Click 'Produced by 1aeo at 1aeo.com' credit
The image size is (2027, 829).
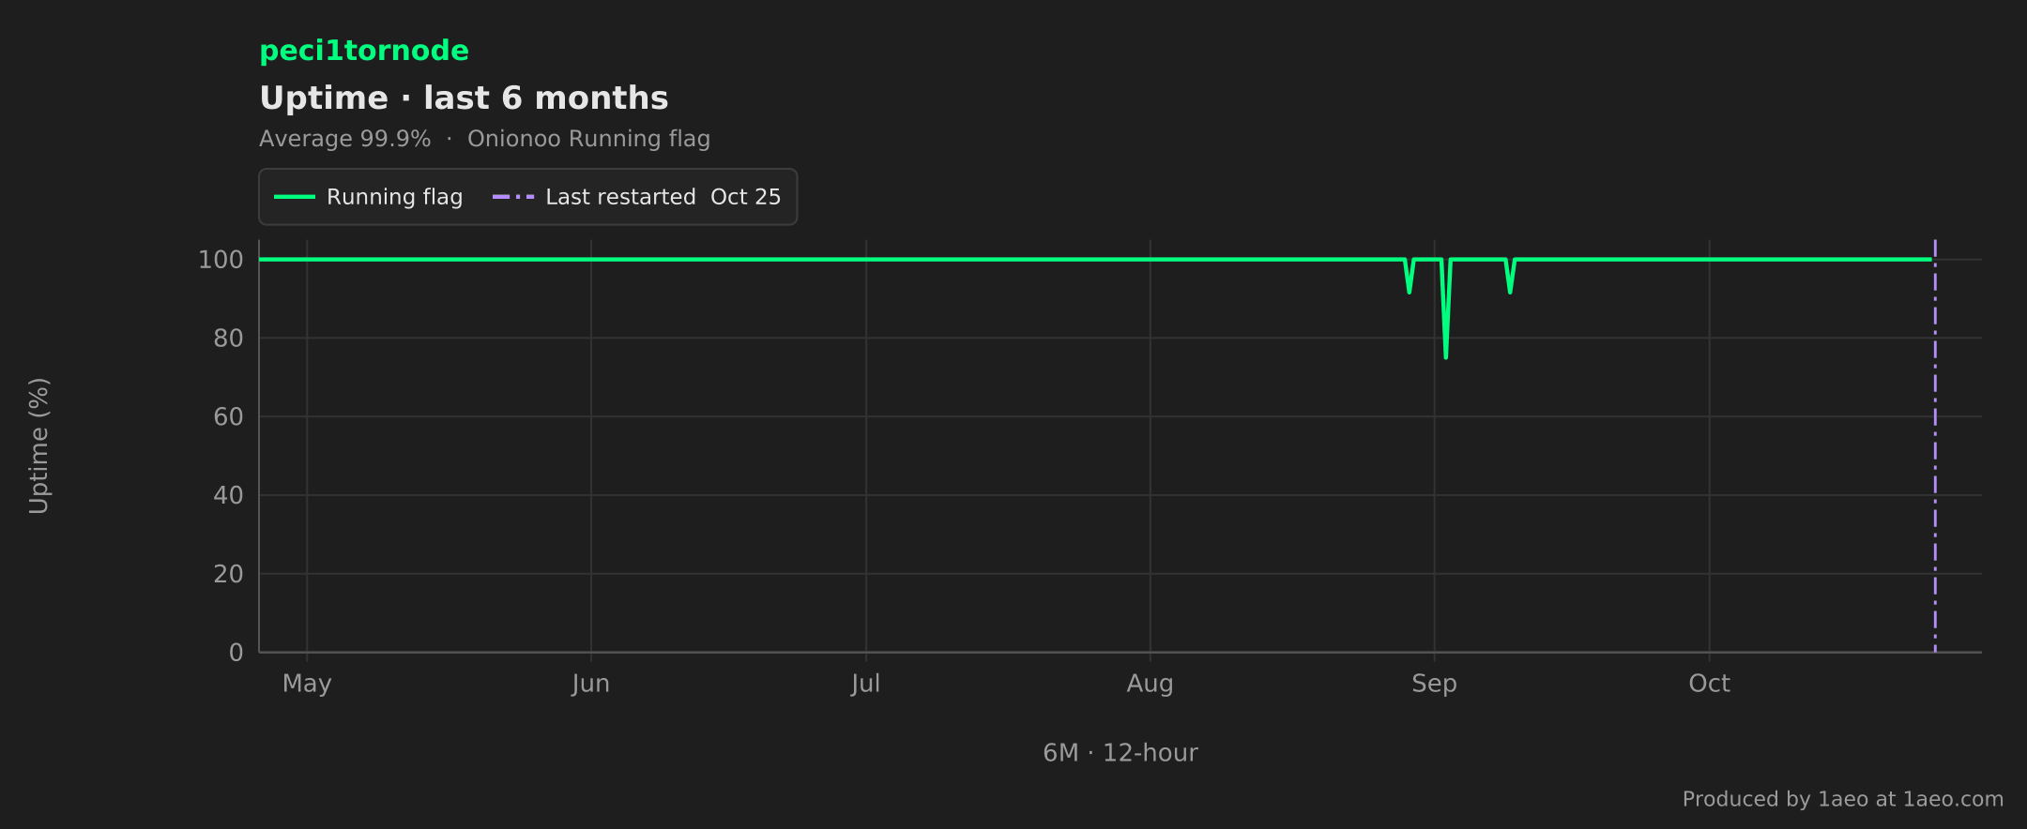coord(1843,799)
